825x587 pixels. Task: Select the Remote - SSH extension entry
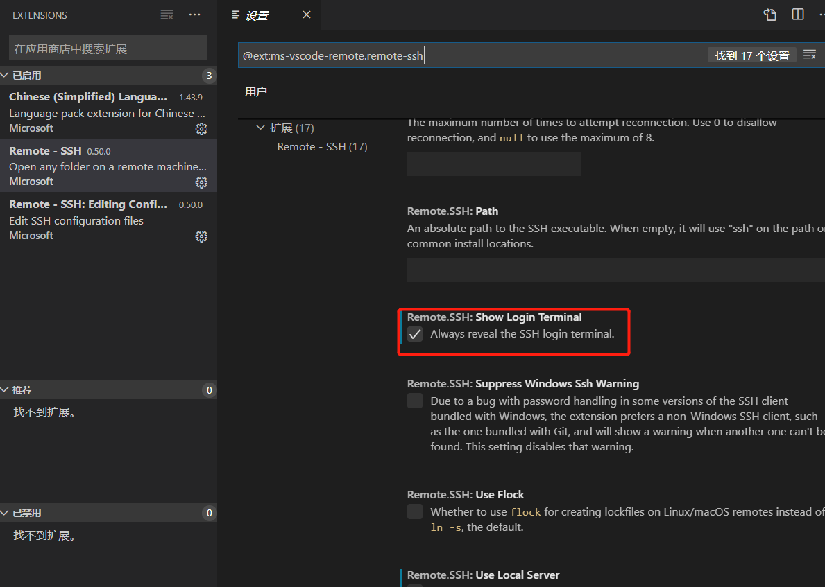(x=108, y=166)
